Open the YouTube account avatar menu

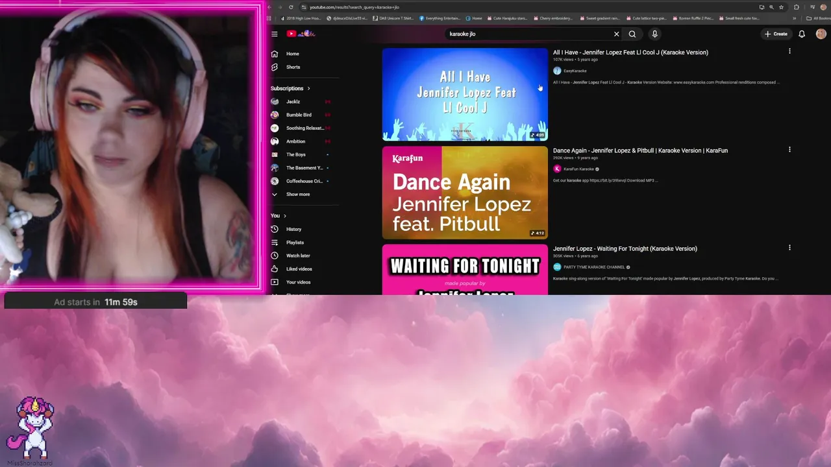pyautogui.click(x=821, y=34)
